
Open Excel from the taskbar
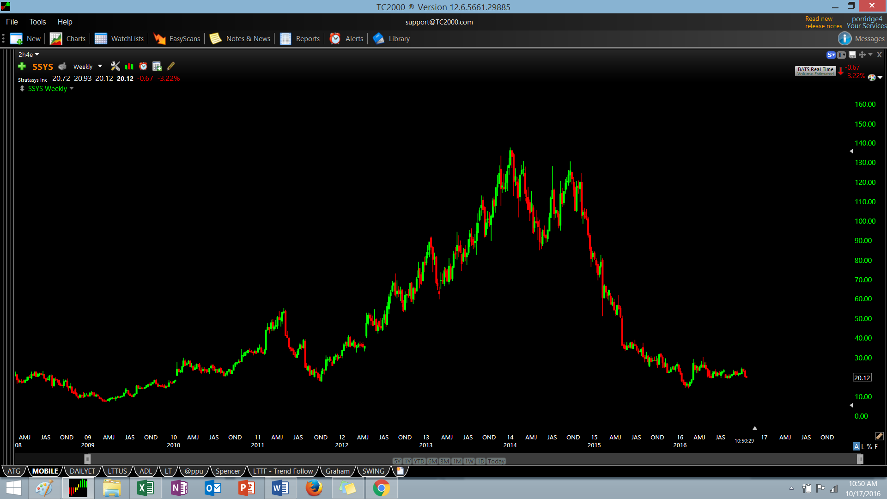tap(146, 488)
